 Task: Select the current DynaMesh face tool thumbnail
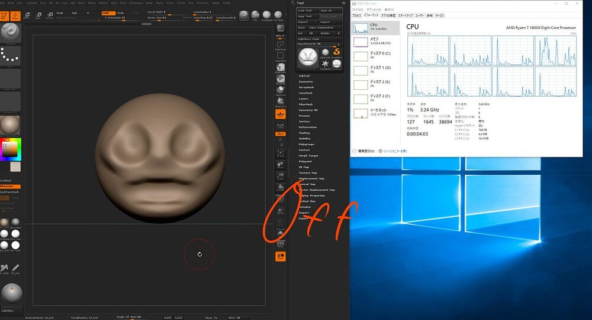coord(308,58)
